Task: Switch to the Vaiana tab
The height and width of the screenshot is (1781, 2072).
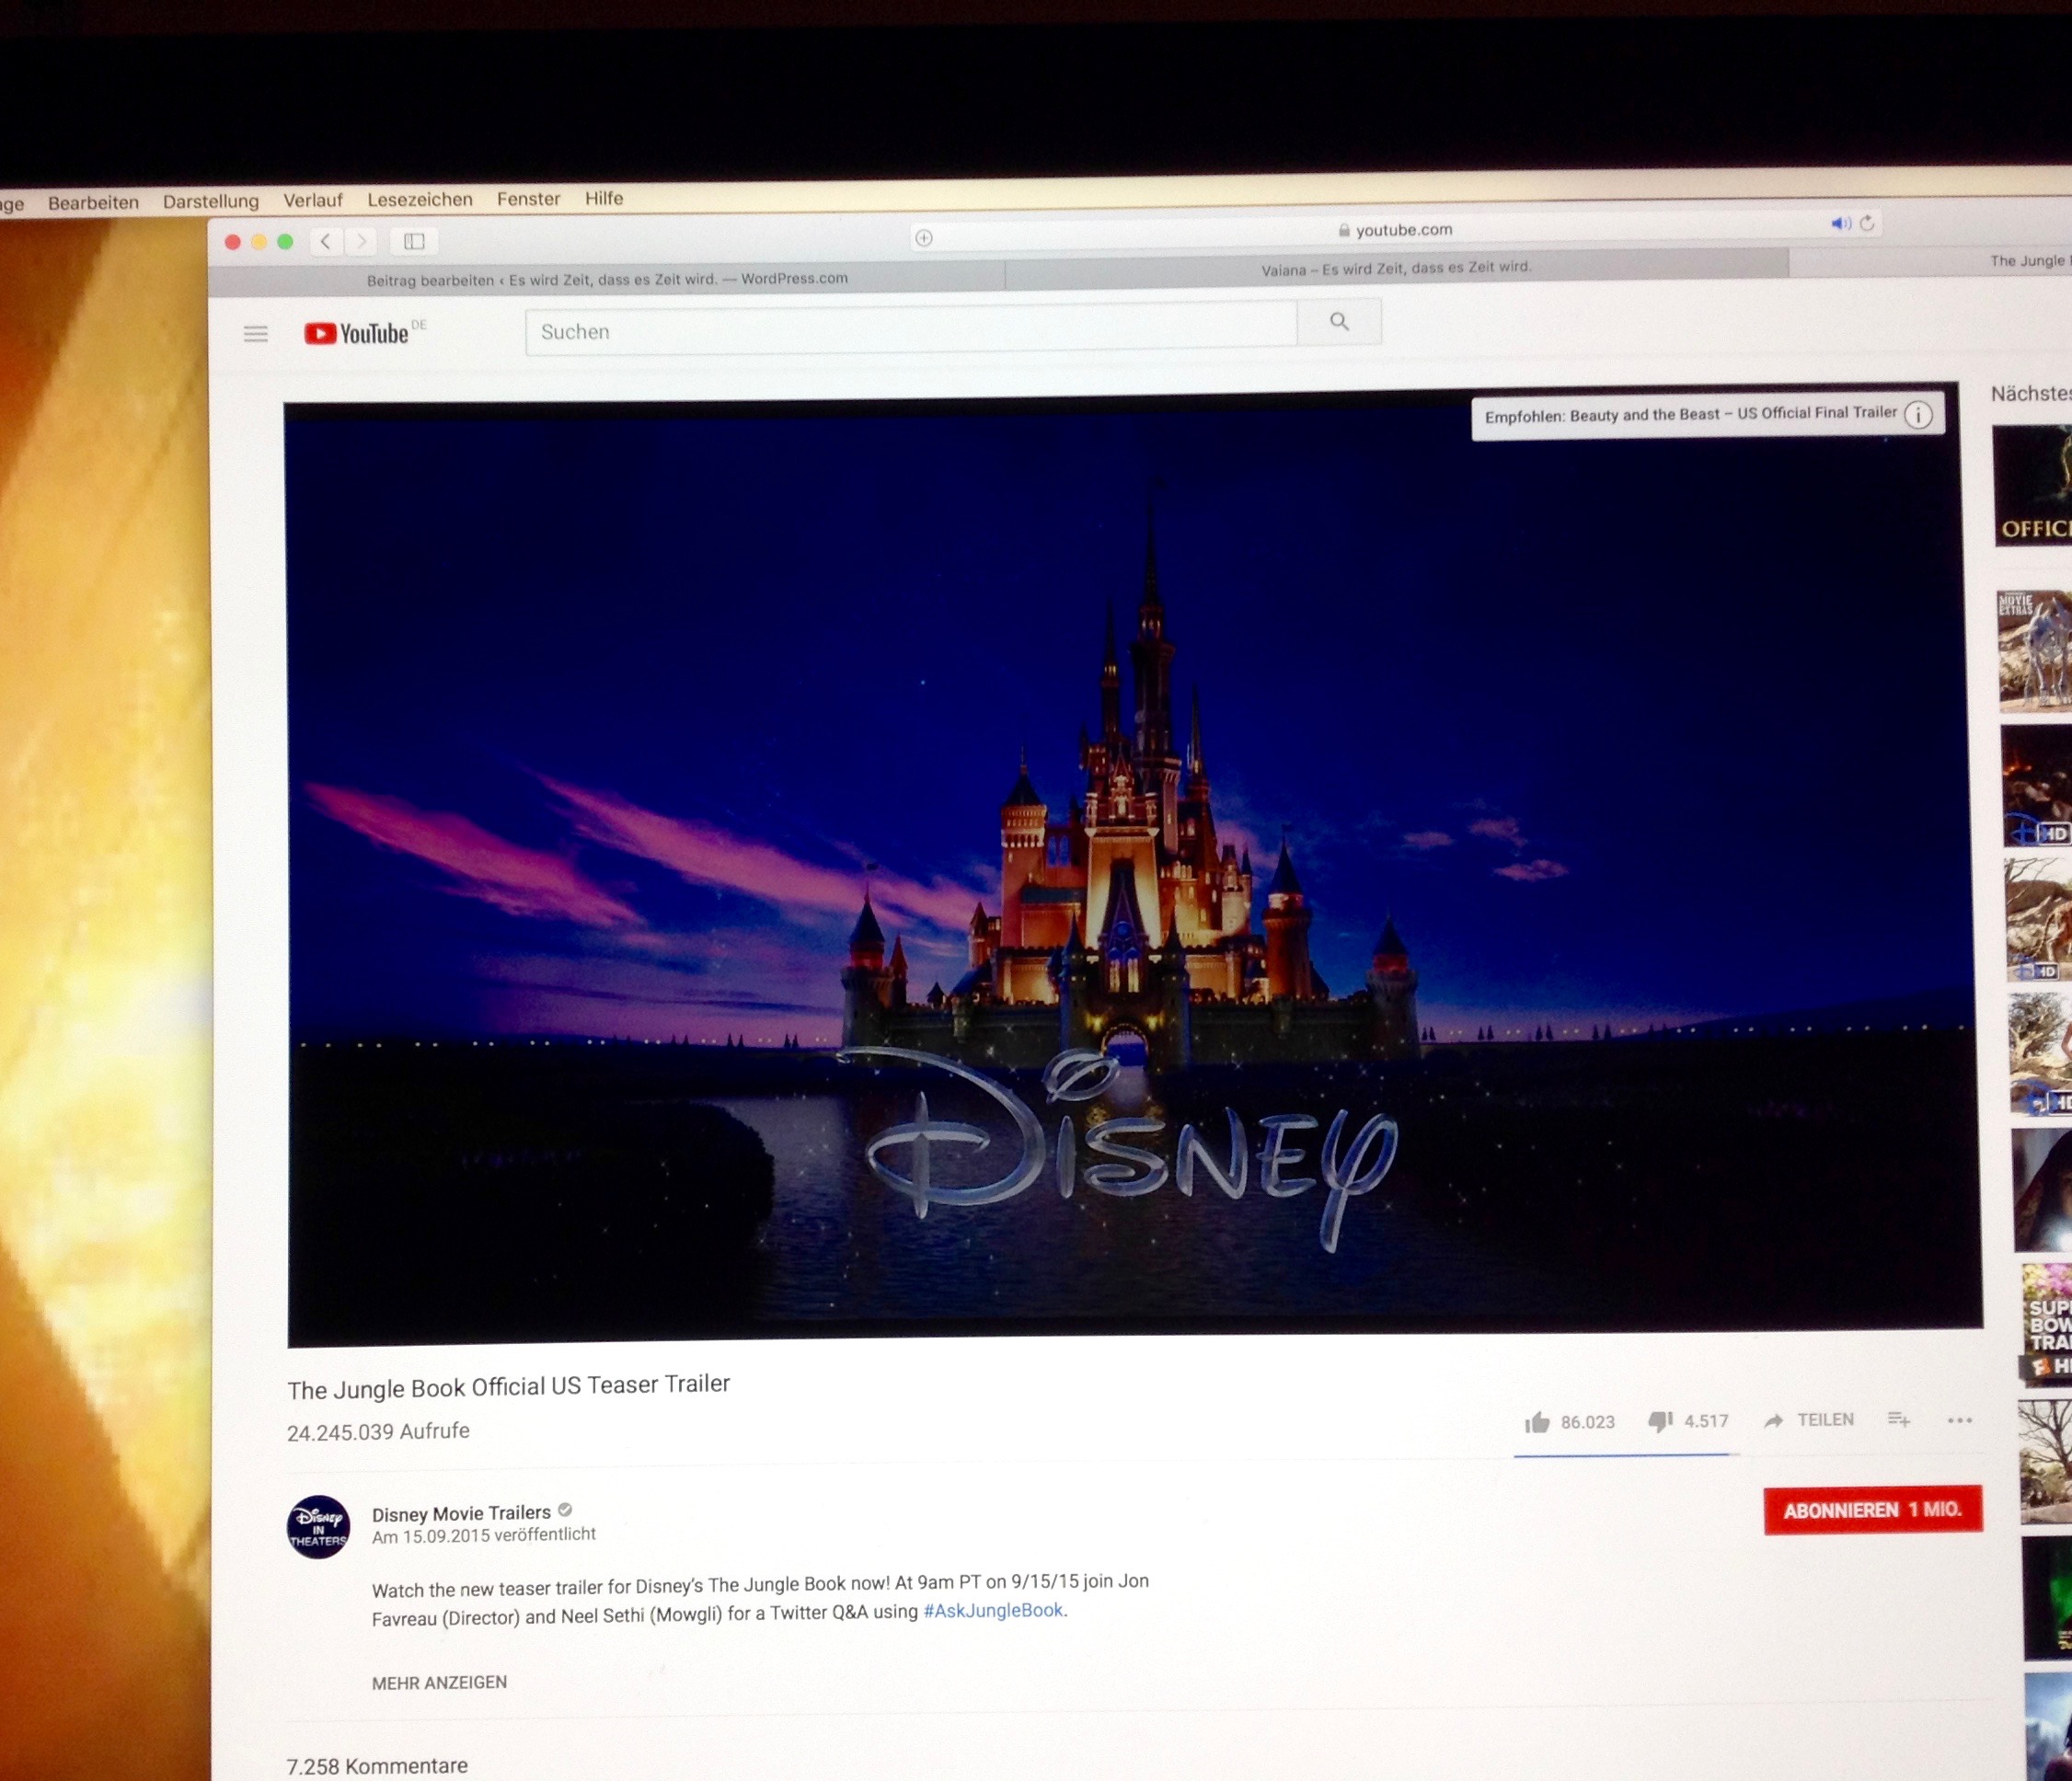Action: pos(1395,268)
